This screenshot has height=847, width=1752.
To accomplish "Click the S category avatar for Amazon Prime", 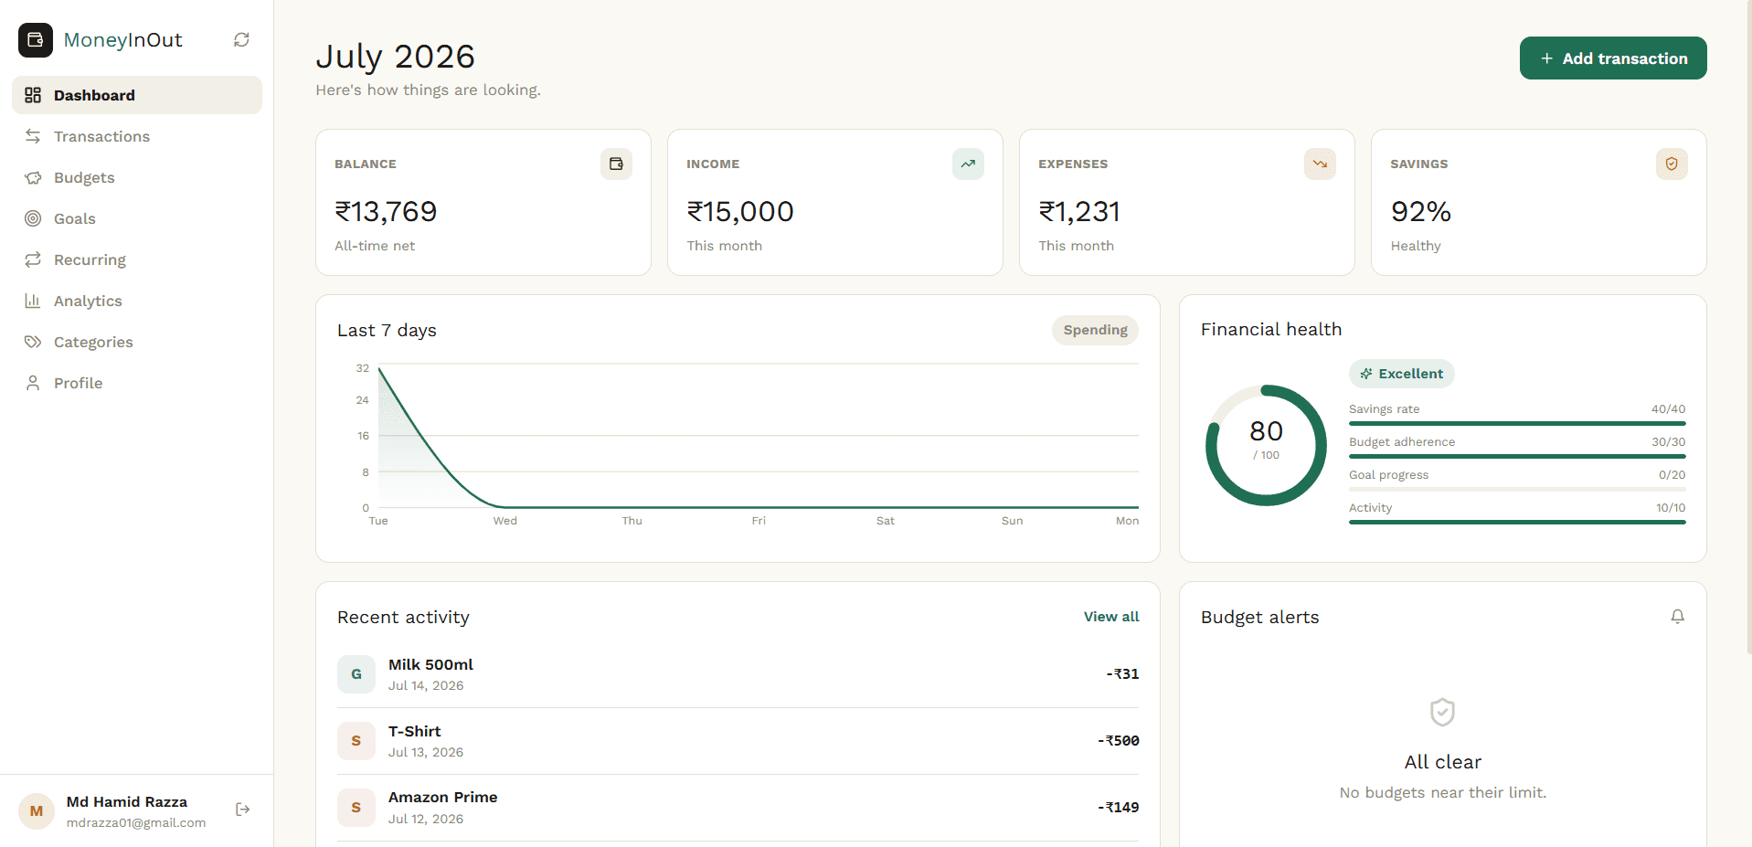I will click(356, 808).
